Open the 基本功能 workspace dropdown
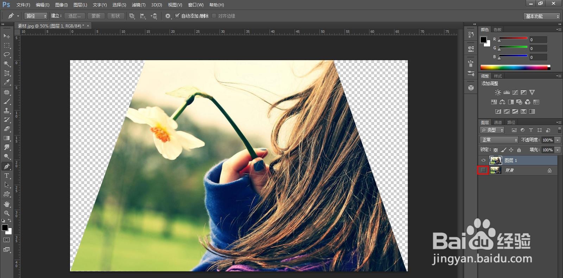The image size is (563, 278). click(x=542, y=16)
